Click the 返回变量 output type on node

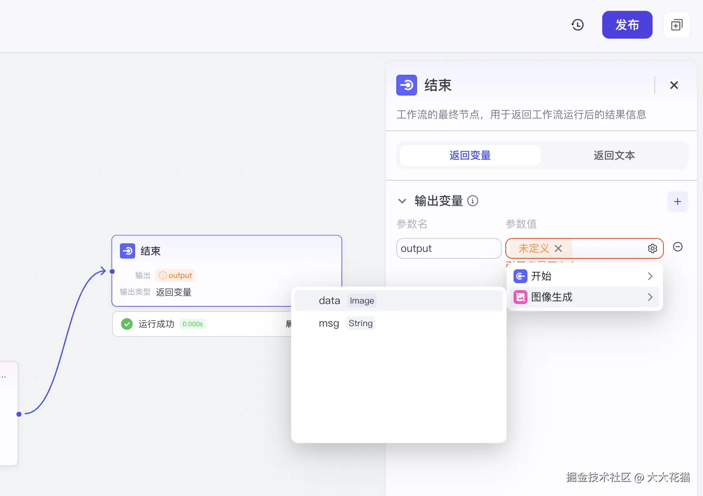click(x=174, y=292)
